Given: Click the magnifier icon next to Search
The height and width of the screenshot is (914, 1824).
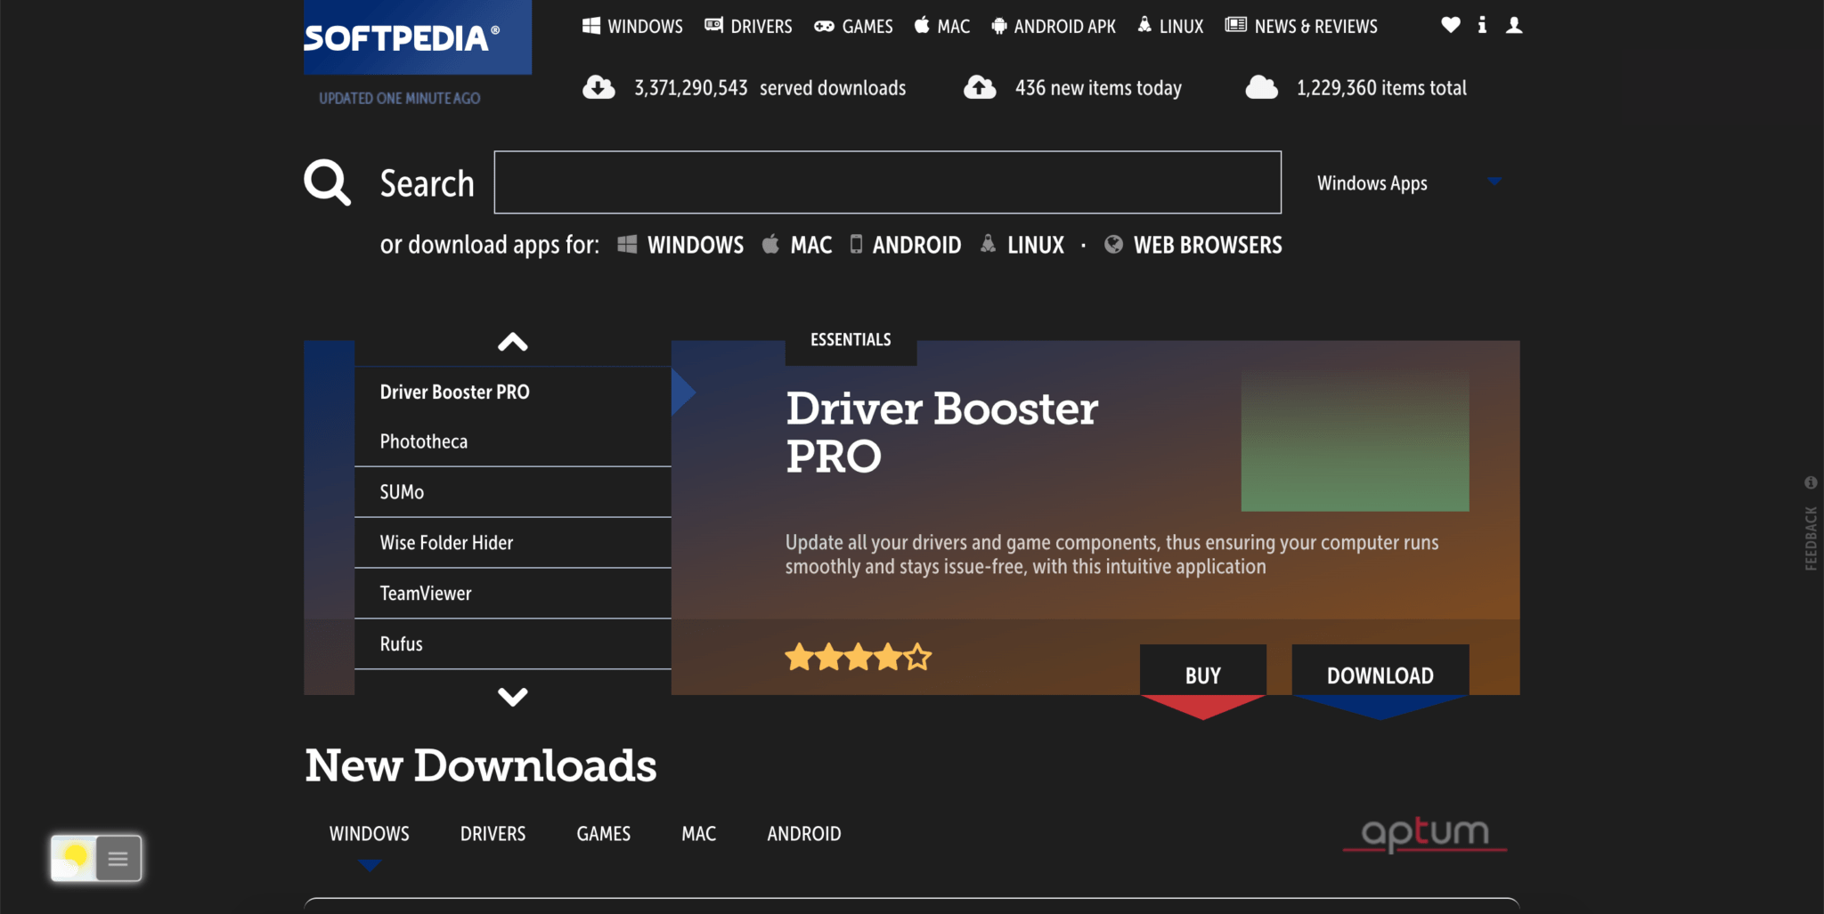Looking at the screenshot, I should point(326,182).
